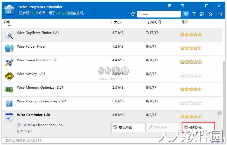Filter by desktop programs monitor icon
The width and height of the screenshot is (227, 145).
click(x=194, y=14)
